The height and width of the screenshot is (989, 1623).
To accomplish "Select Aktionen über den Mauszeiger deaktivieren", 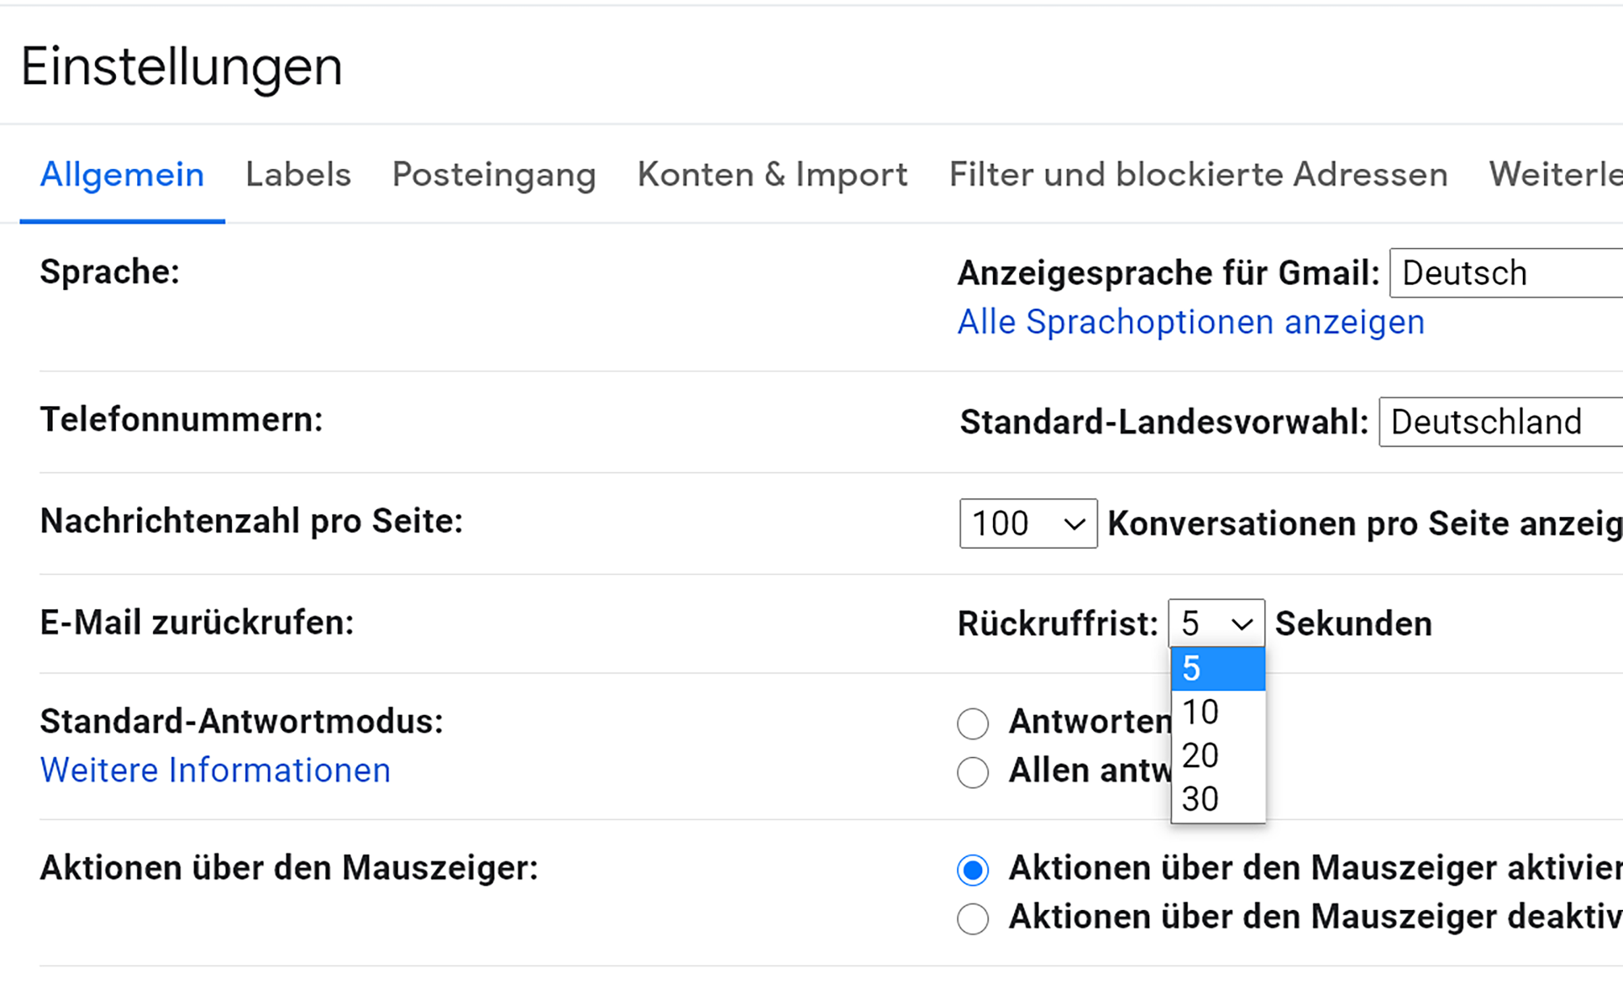I will pyautogui.click(x=972, y=918).
